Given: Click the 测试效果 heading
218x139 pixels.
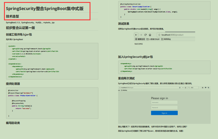Looking at the screenshot, I should click(124, 23).
